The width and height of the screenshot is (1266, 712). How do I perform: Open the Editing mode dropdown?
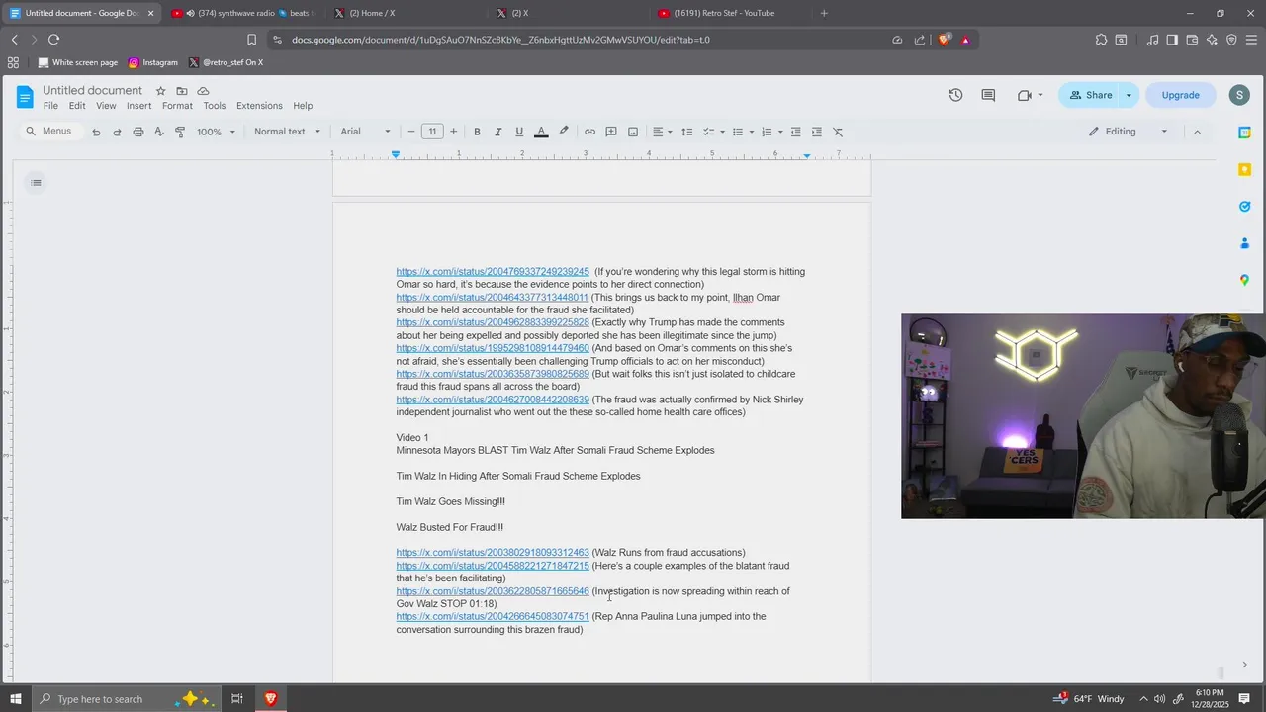pyautogui.click(x=1129, y=132)
